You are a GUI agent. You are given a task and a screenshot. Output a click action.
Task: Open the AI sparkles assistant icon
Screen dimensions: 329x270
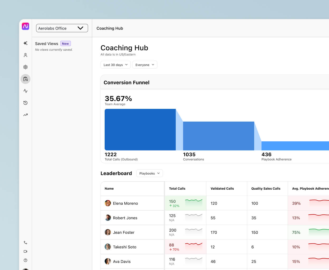point(25,43)
